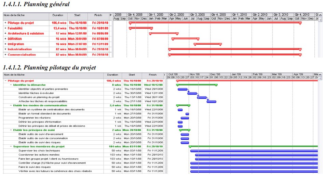Select the 'Coordonner les actions menées' task
Screen dimensions: 325x188
click(40, 155)
